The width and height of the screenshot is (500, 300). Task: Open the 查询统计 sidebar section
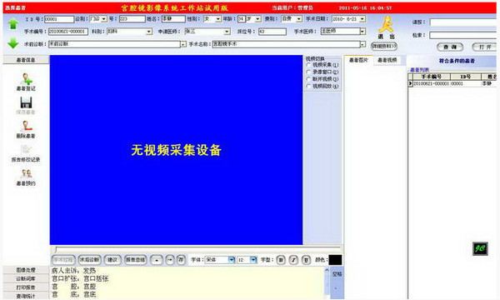(x=26, y=296)
